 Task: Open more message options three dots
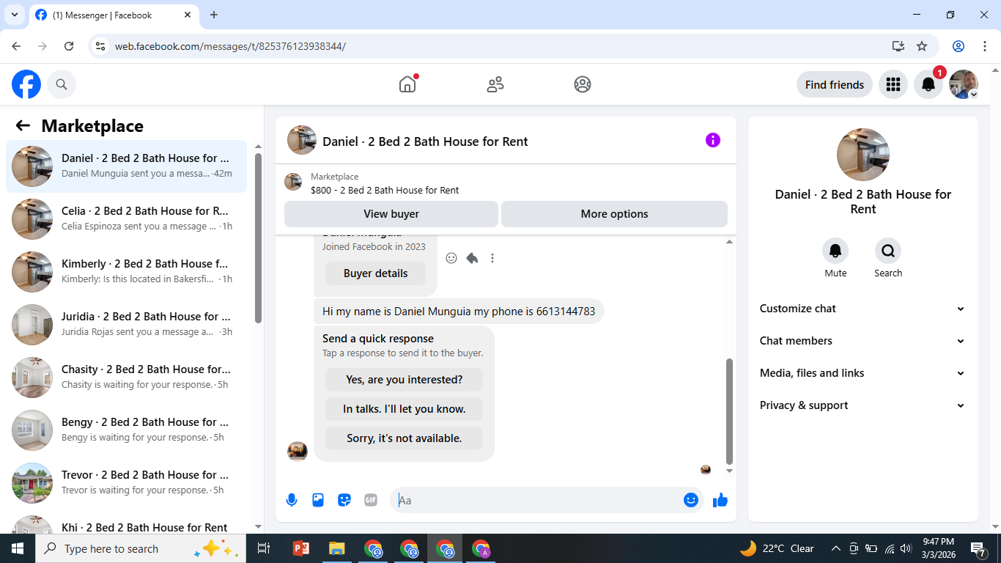(x=492, y=258)
